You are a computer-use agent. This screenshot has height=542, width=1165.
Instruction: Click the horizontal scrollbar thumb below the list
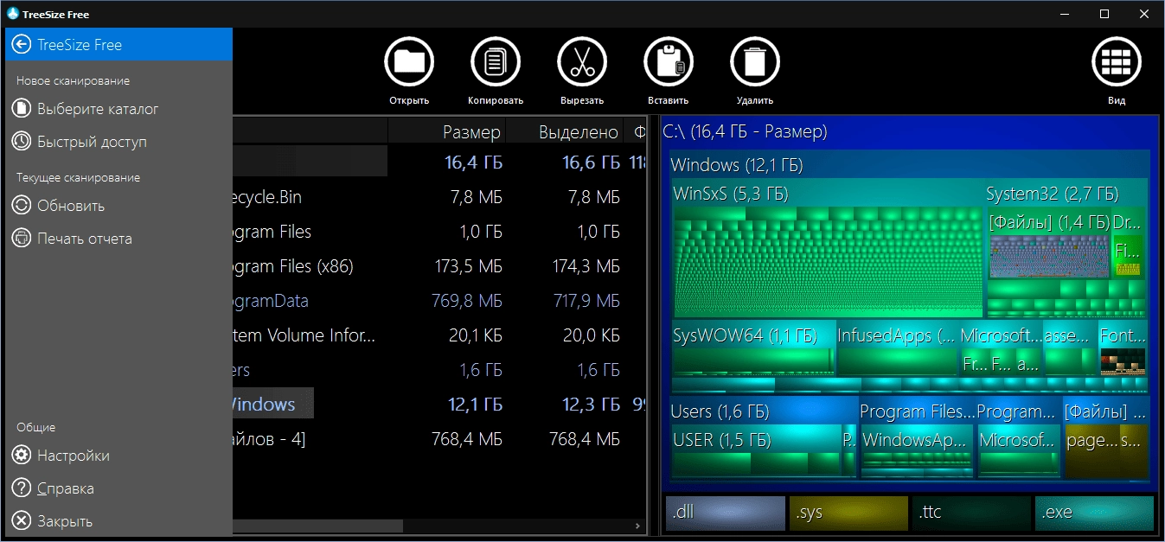[x=317, y=525]
